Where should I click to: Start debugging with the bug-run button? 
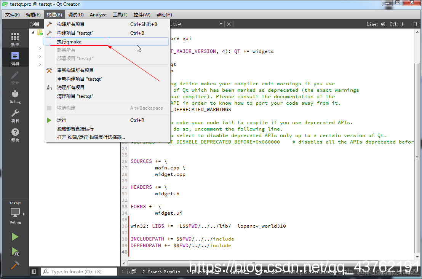click(x=15, y=252)
